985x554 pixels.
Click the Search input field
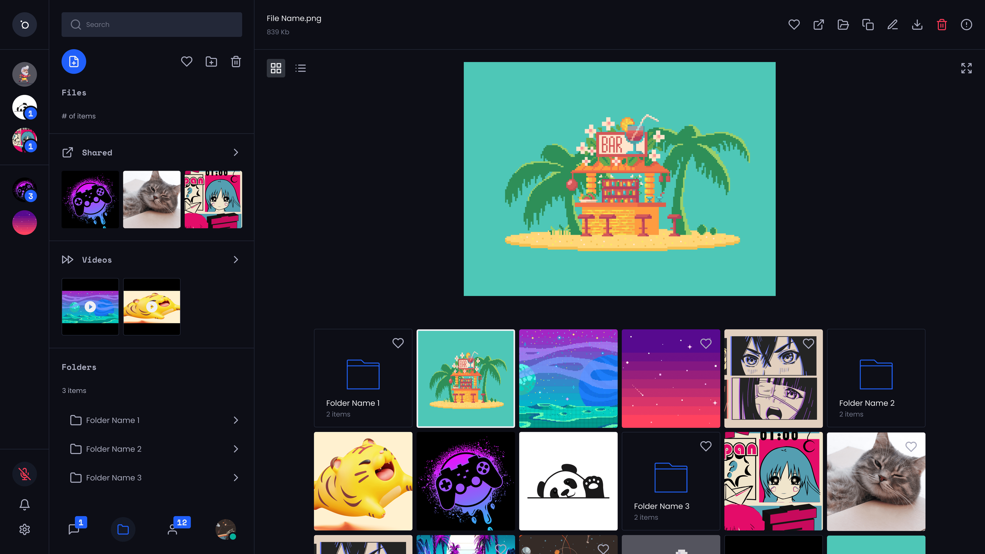click(151, 24)
